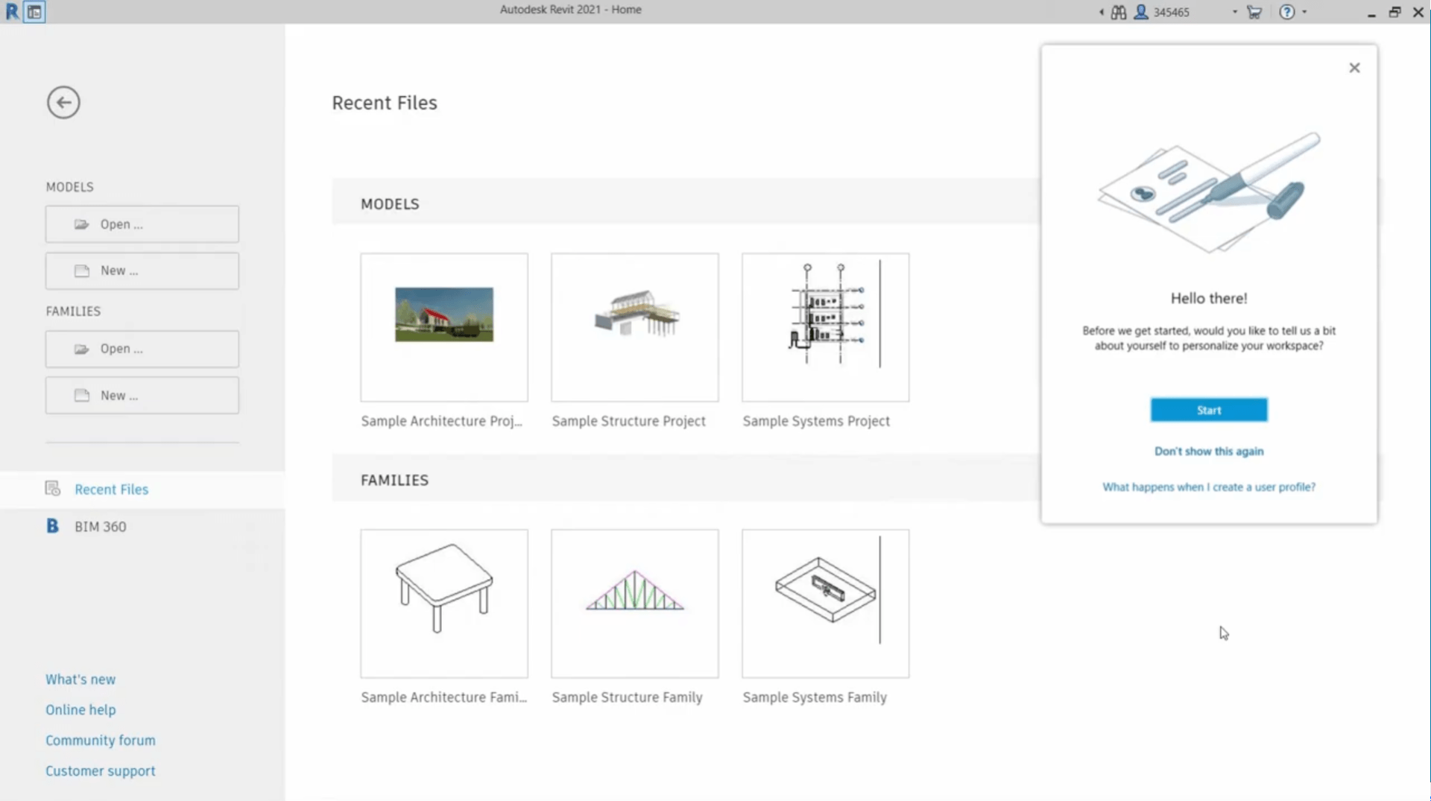The width and height of the screenshot is (1431, 801).
Task: Click the Revit application logo icon
Action: click(12, 12)
